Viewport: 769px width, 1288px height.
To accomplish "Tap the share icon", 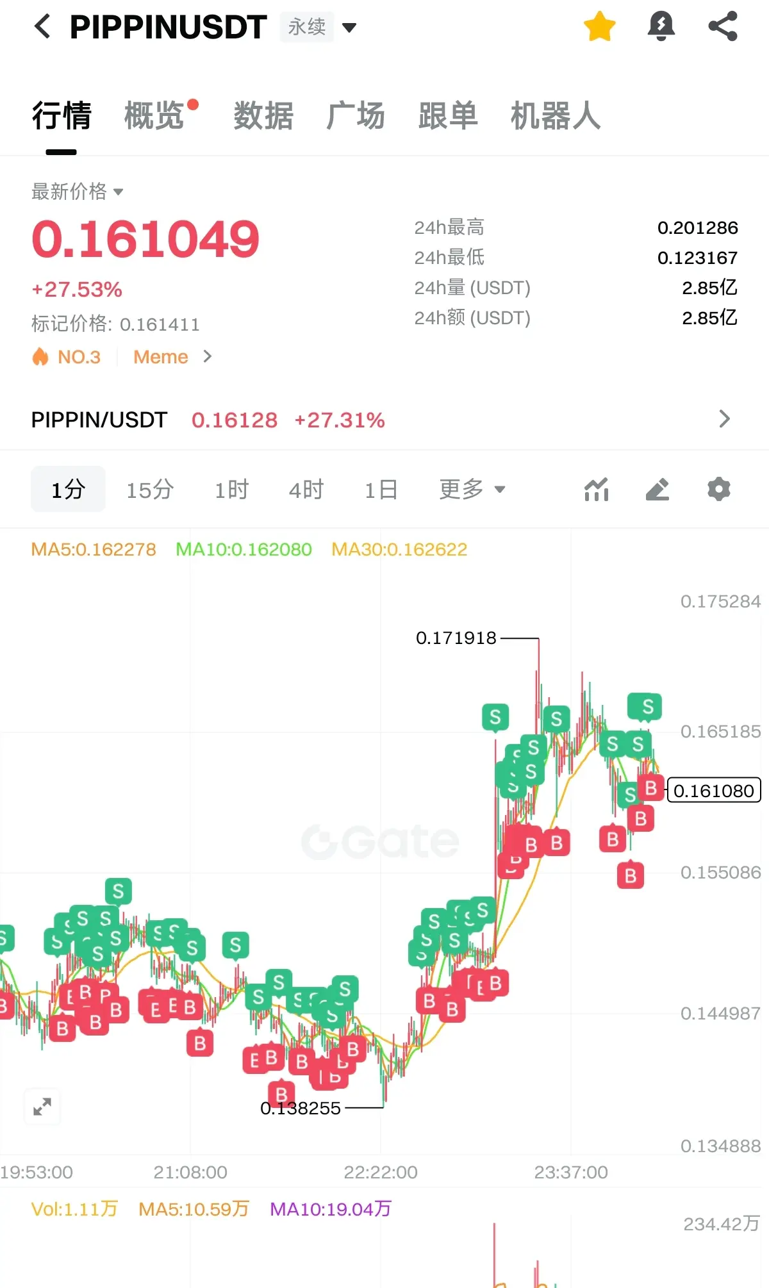I will click(723, 27).
